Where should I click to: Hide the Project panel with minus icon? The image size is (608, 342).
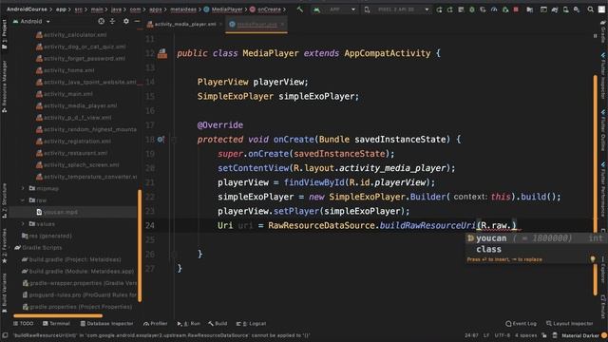137,21
